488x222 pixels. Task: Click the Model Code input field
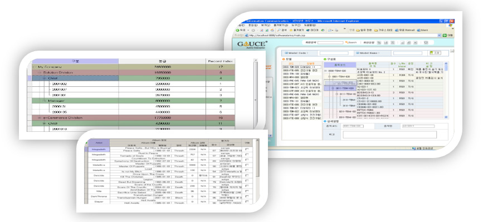334,53
